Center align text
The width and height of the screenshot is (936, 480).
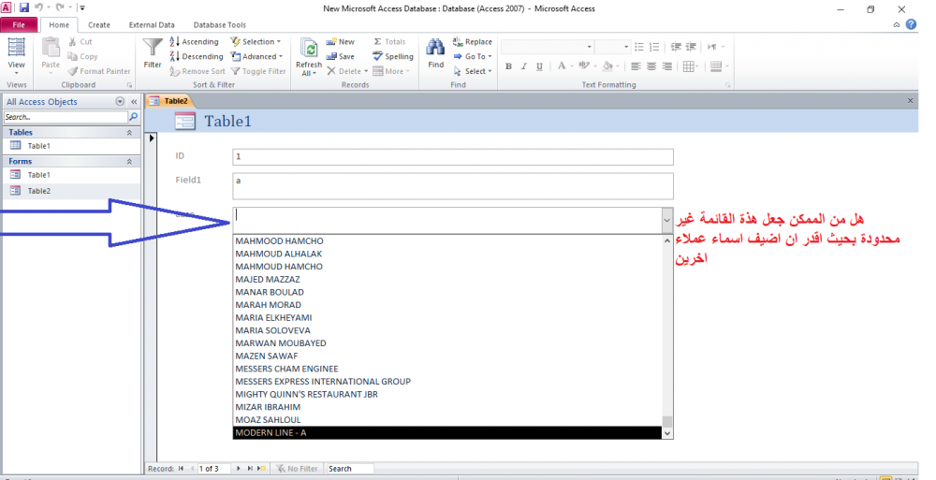(651, 66)
